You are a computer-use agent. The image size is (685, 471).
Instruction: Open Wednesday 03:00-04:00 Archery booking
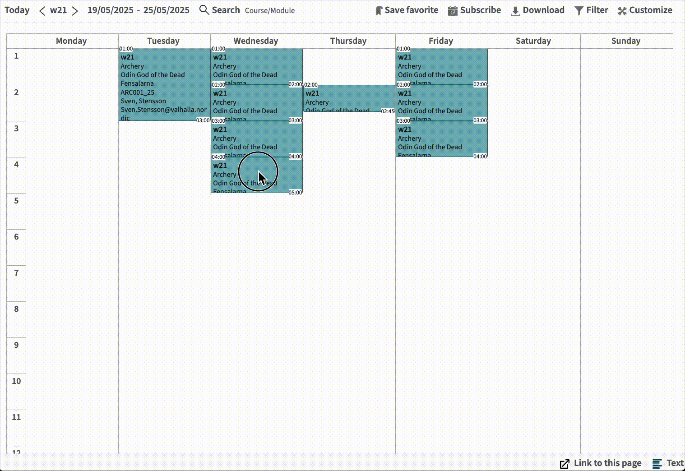(257, 139)
